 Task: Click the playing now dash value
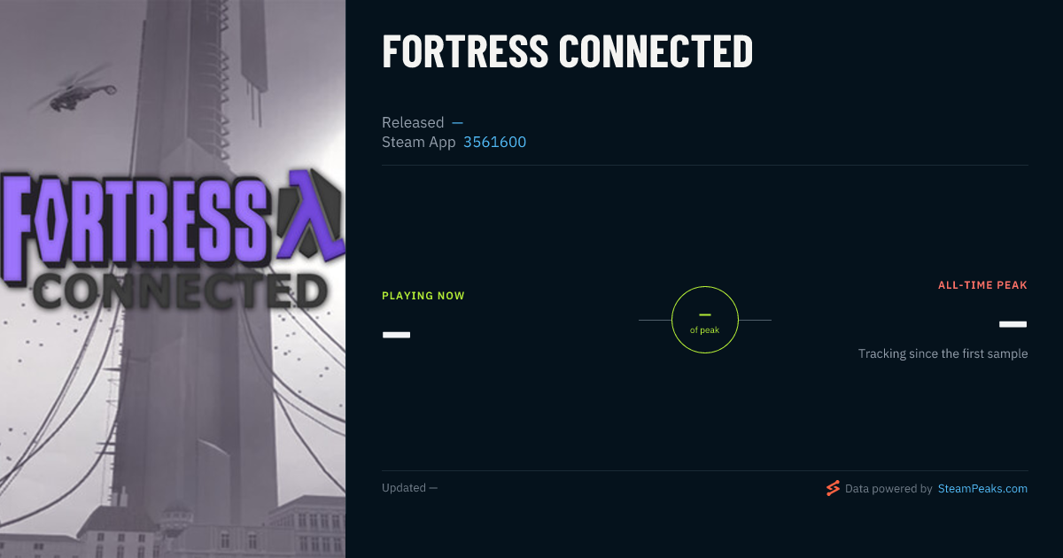pyautogui.click(x=396, y=335)
